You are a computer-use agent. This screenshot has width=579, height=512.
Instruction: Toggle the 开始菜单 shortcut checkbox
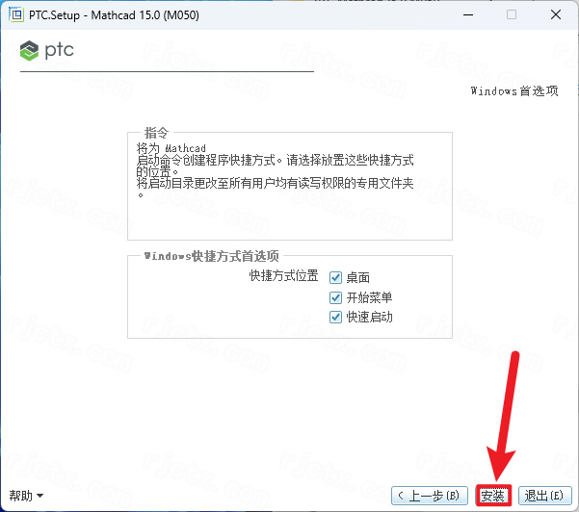[336, 297]
